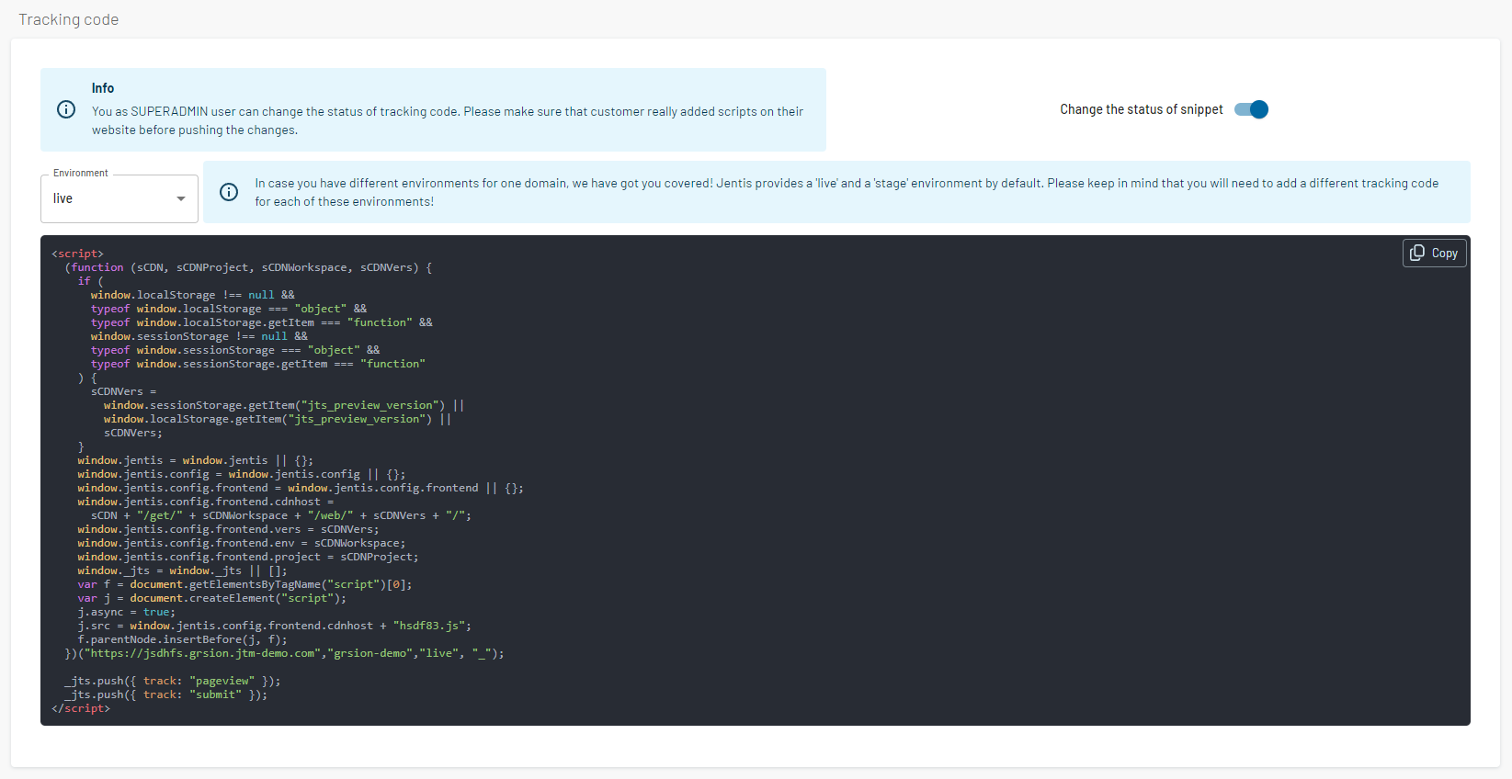The height and width of the screenshot is (779, 1512).
Task: Expand the Environment selector using its arrow
Action: click(181, 198)
